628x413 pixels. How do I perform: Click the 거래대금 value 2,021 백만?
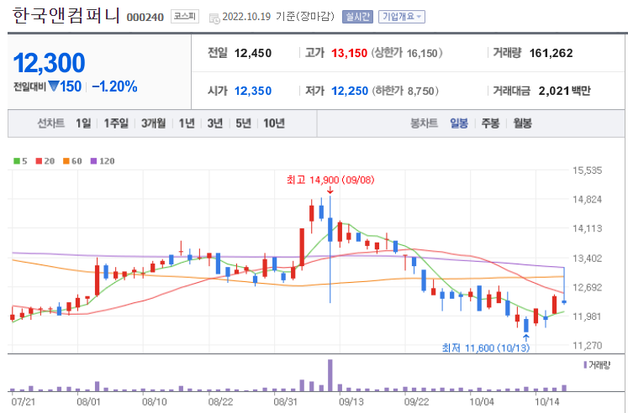(x=564, y=91)
